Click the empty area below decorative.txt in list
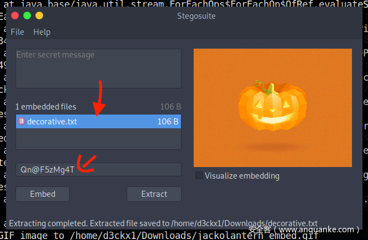 pyautogui.click(x=99, y=139)
